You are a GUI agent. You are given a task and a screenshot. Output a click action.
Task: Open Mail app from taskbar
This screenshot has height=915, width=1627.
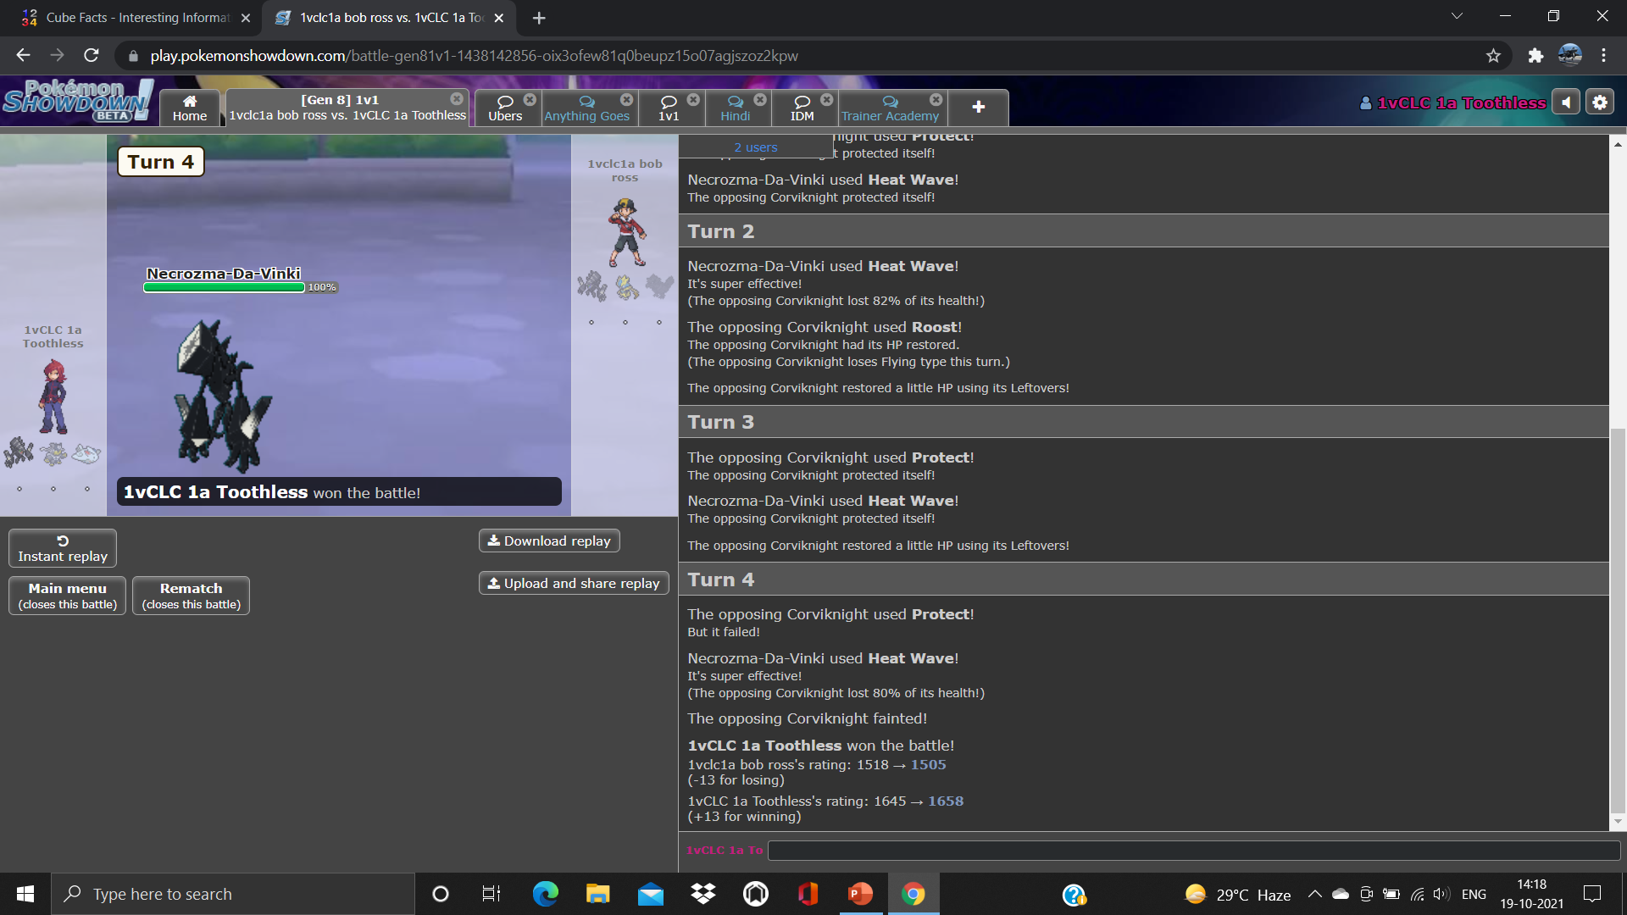pyautogui.click(x=651, y=894)
